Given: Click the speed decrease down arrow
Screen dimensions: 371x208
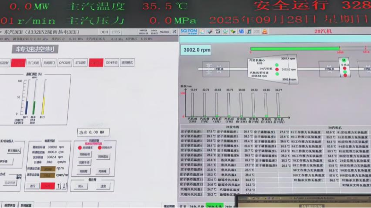Looking at the screenshot, I should 64,186.
